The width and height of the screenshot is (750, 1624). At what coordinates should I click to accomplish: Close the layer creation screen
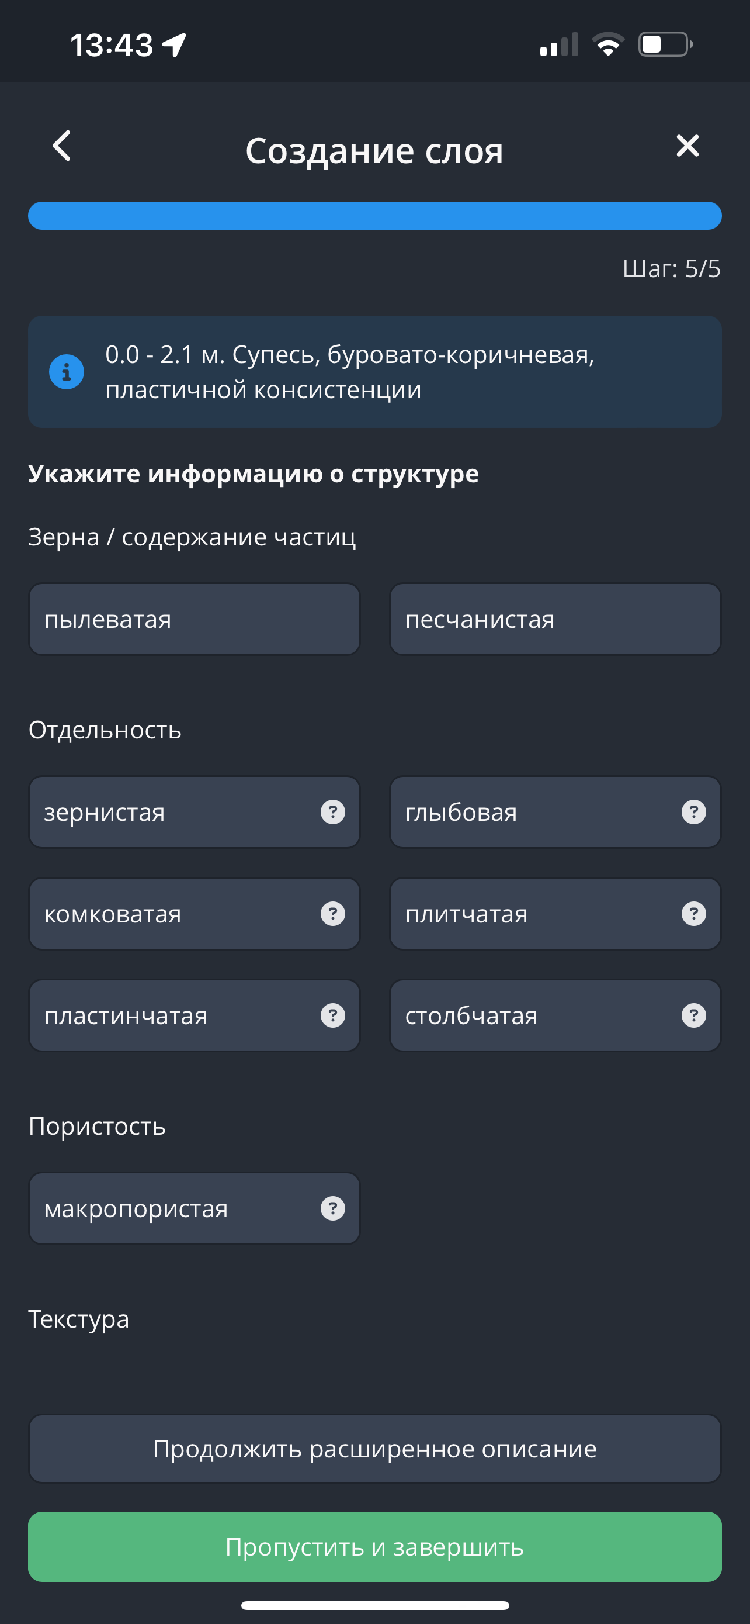point(687,146)
